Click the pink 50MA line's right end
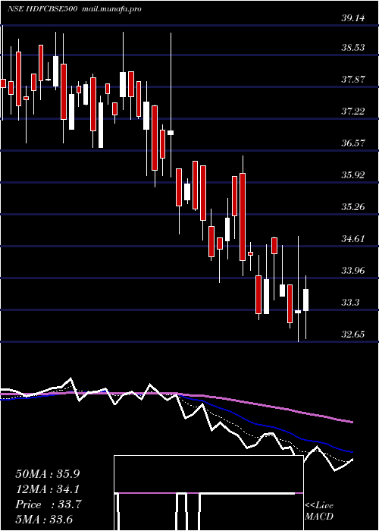The height and width of the screenshot is (531, 379). (x=352, y=422)
